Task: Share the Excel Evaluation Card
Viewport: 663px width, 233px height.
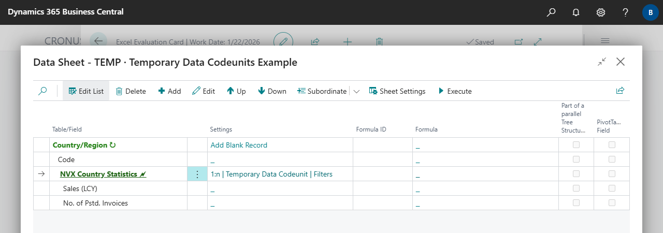Action: point(314,41)
